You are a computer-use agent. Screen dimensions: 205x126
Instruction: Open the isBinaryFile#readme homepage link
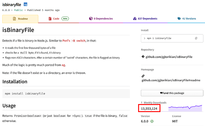(171, 80)
